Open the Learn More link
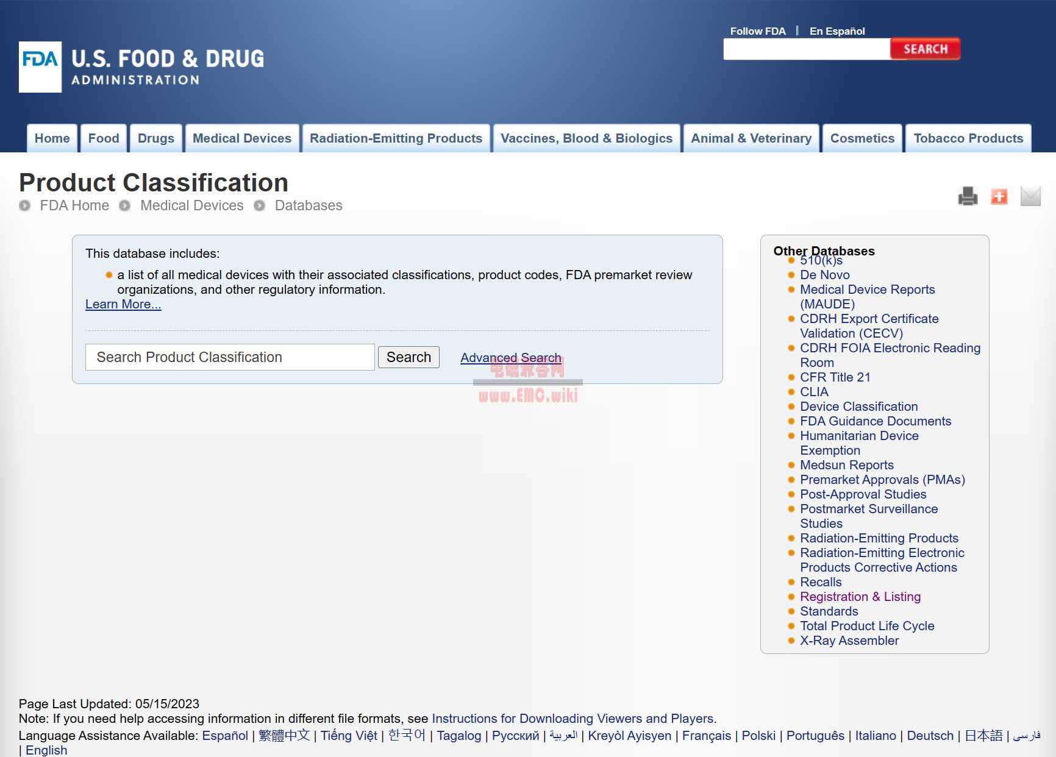1056x757 pixels. coord(123,304)
